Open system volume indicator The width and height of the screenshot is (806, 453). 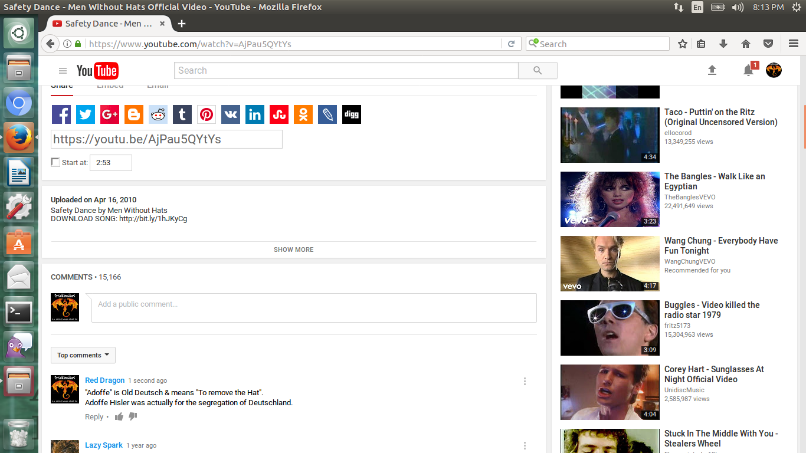click(738, 7)
